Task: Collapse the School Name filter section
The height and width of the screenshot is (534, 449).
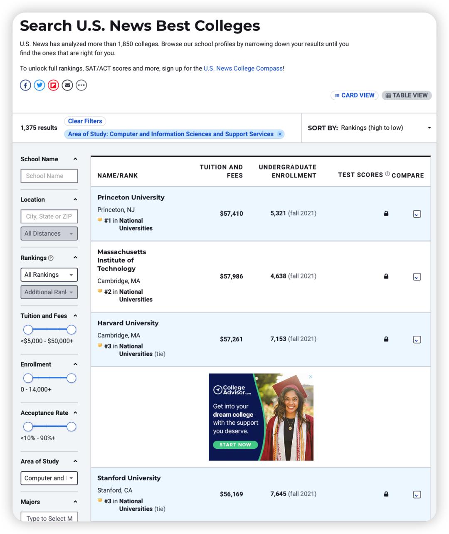Action: click(75, 159)
